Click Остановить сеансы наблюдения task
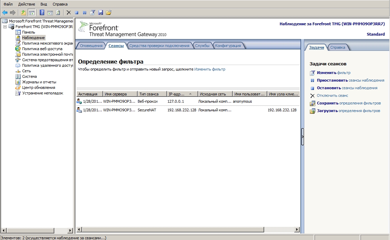390x240 pixels. (x=347, y=88)
